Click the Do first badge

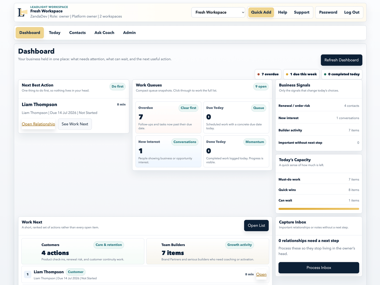coord(118,86)
